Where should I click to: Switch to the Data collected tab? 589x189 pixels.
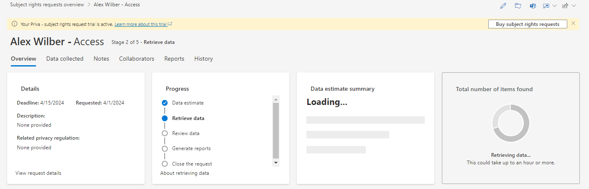(x=65, y=59)
